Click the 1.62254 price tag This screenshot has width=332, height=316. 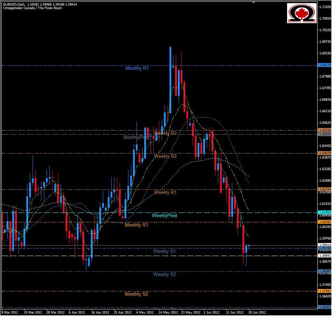click(x=325, y=189)
